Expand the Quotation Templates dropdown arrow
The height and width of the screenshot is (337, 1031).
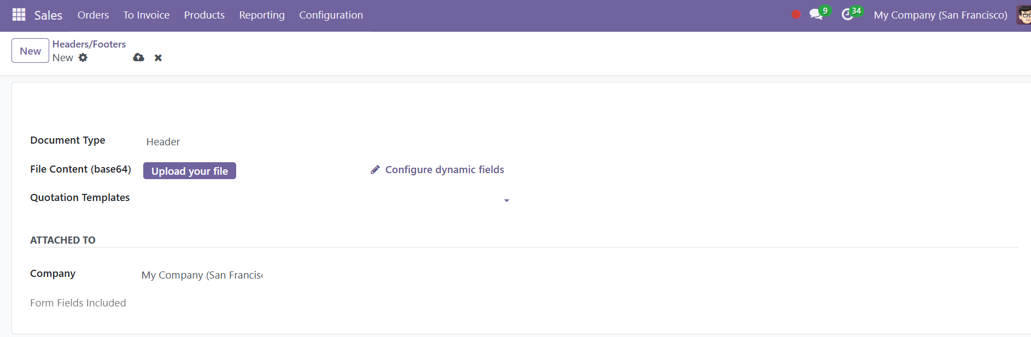(507, 200)
